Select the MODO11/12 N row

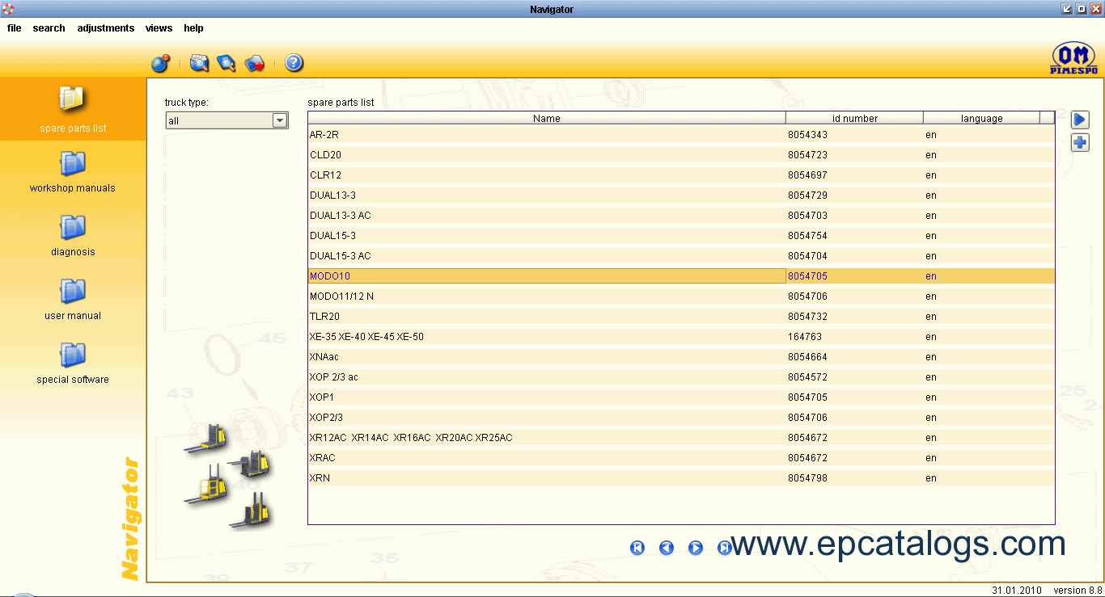coord(681,296)
